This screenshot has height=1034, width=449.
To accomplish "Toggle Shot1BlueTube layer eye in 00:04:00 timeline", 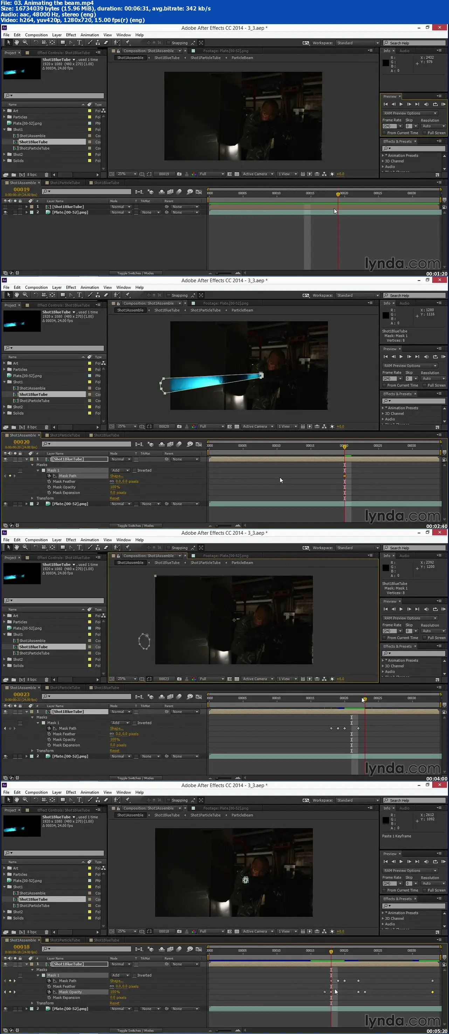I will coord(5,712).
